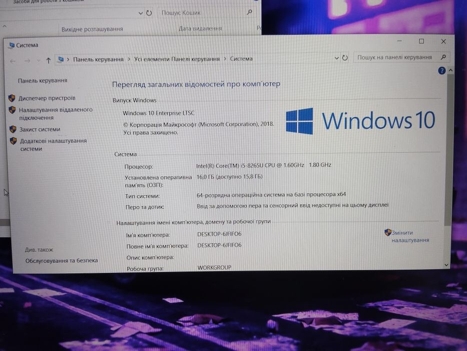
Task: Click the scroll up arrow of System window
Action: click(x=450, y=70)
